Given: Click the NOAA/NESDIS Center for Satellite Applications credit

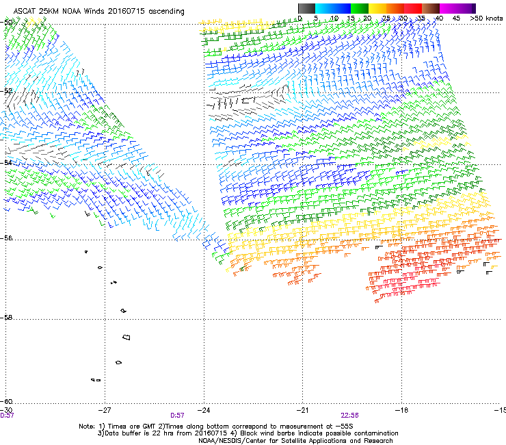Looking at the screenshot, I should [x=295, y=441].
